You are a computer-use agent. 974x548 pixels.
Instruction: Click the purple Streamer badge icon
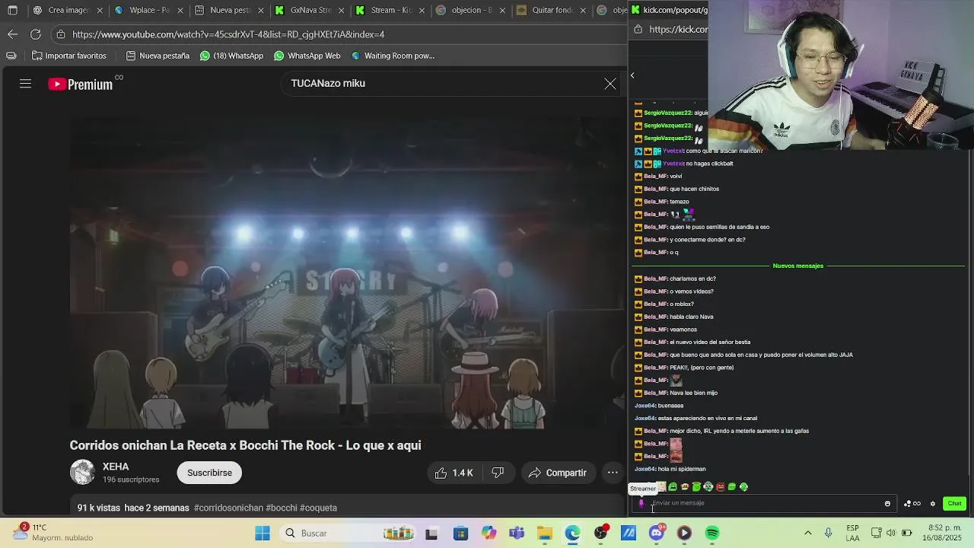(641, 503)
